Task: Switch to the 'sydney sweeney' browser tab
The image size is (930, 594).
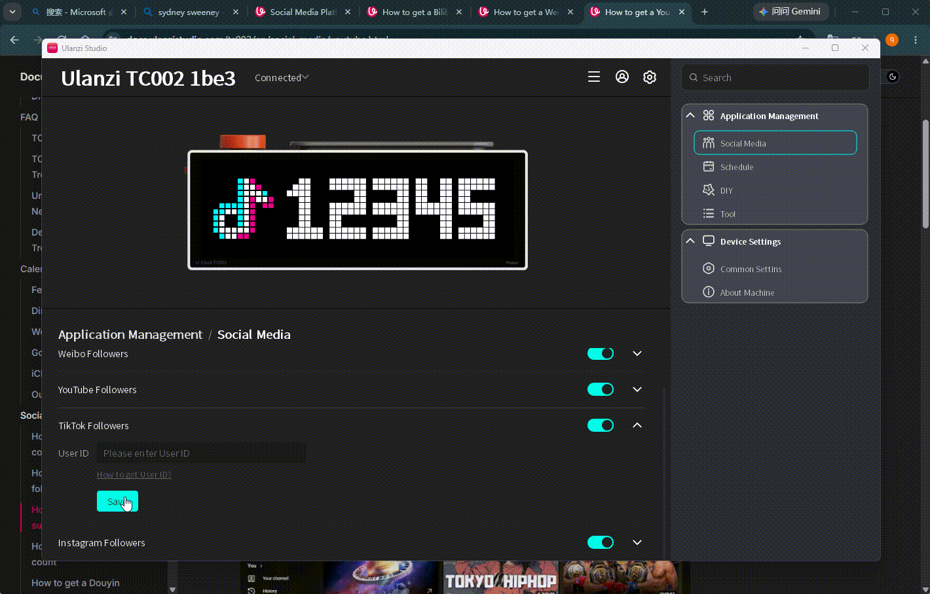Action: [x=189, y=12]
